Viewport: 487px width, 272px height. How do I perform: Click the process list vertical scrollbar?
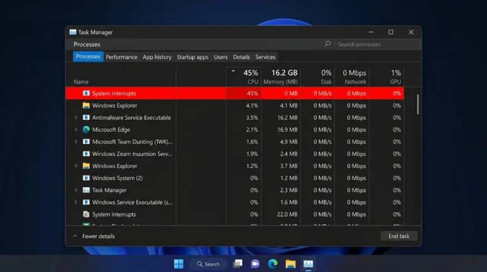(x=418, y=105)
